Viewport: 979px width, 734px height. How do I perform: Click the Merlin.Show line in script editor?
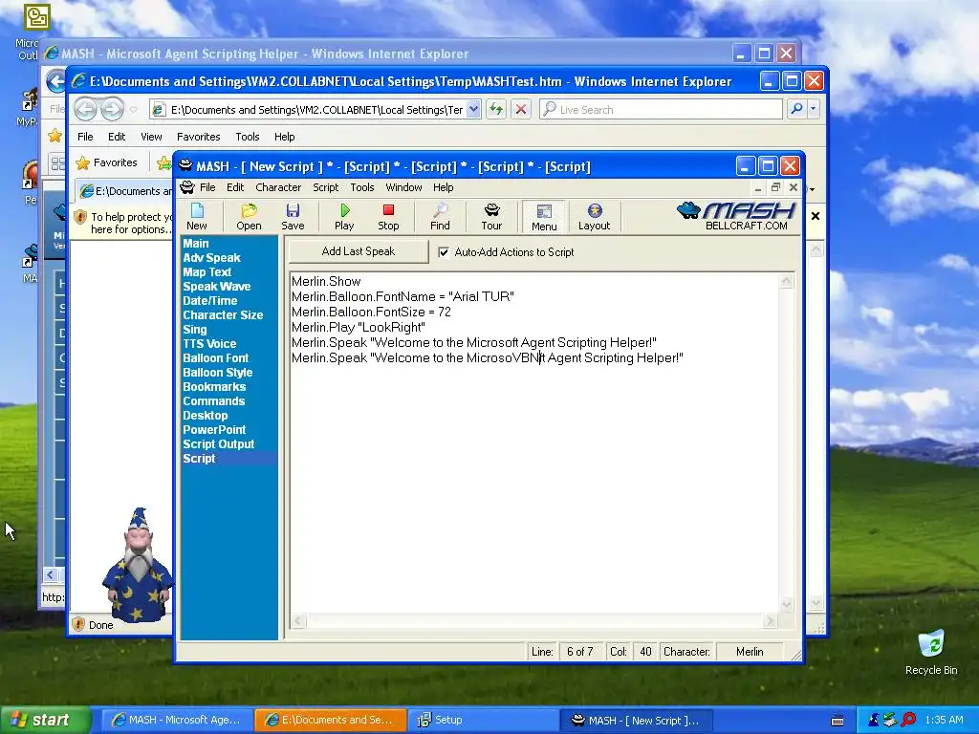326,282
